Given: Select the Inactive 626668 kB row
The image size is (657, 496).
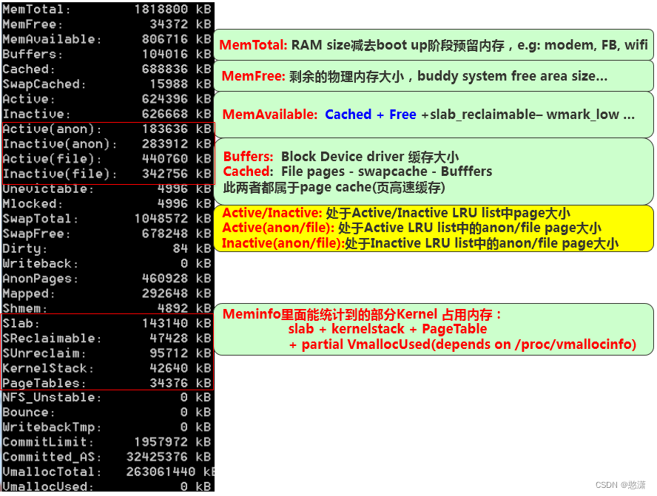Looking at the screenshot, I should [x=107, y=114].
